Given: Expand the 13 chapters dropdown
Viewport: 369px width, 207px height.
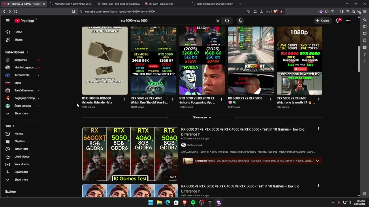Looking at the screenshot, I should (x=318, y=161).
